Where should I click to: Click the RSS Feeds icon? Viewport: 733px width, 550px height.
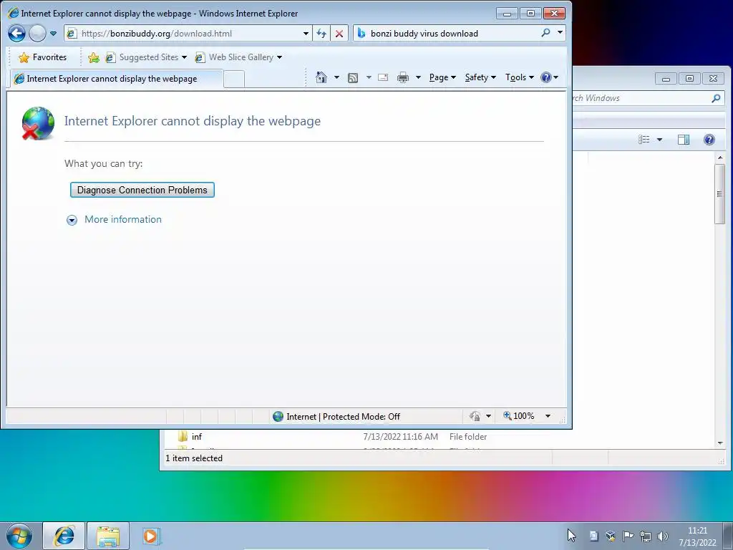click(x=353, y=77)
